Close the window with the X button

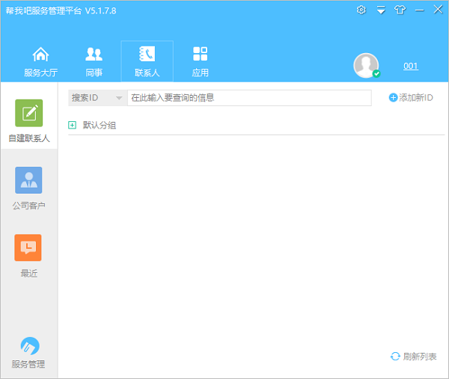pos(438,10)
